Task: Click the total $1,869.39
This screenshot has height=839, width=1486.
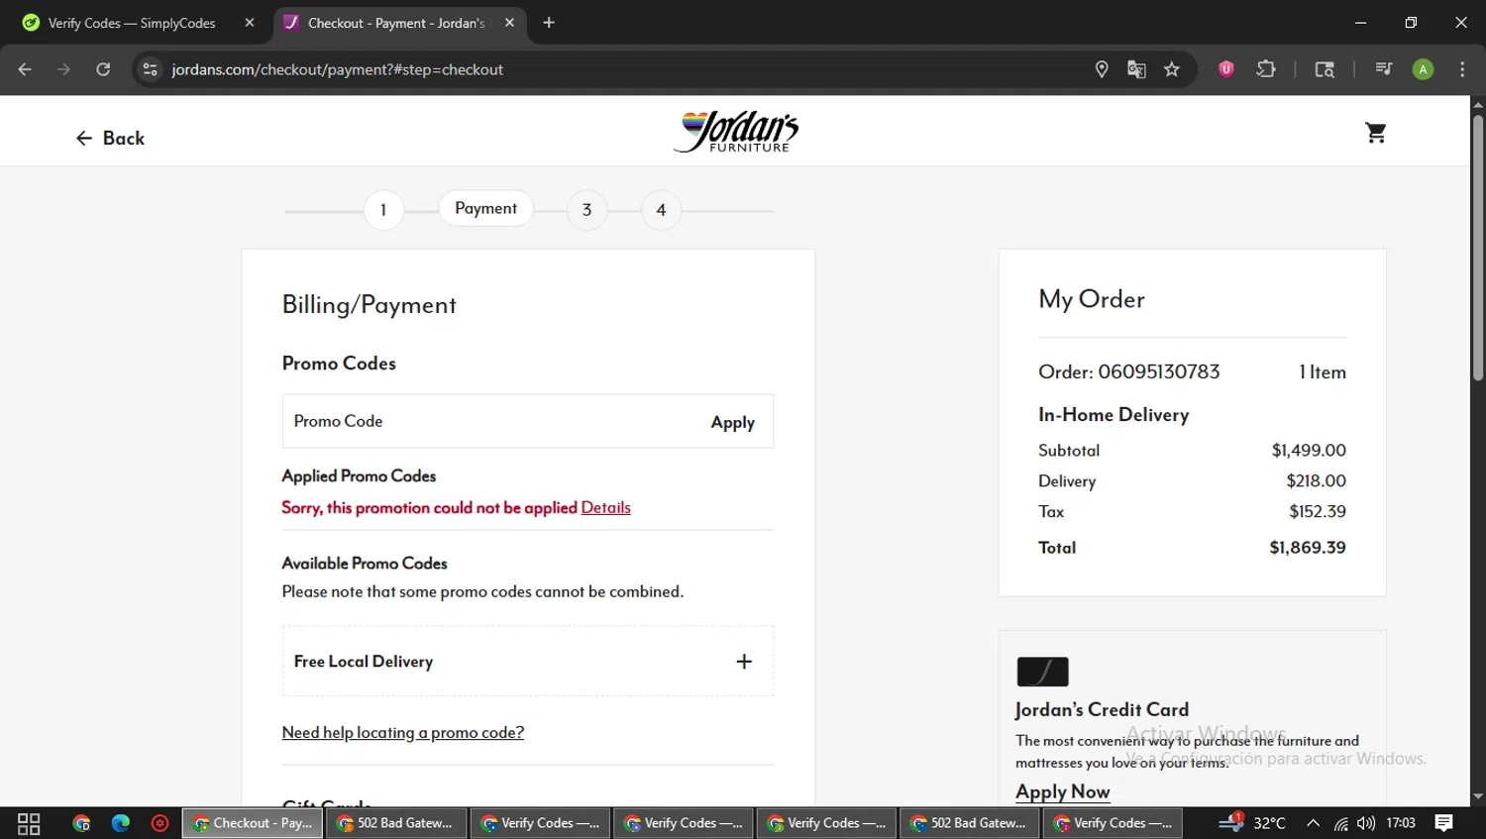Action: [1308, 548]
